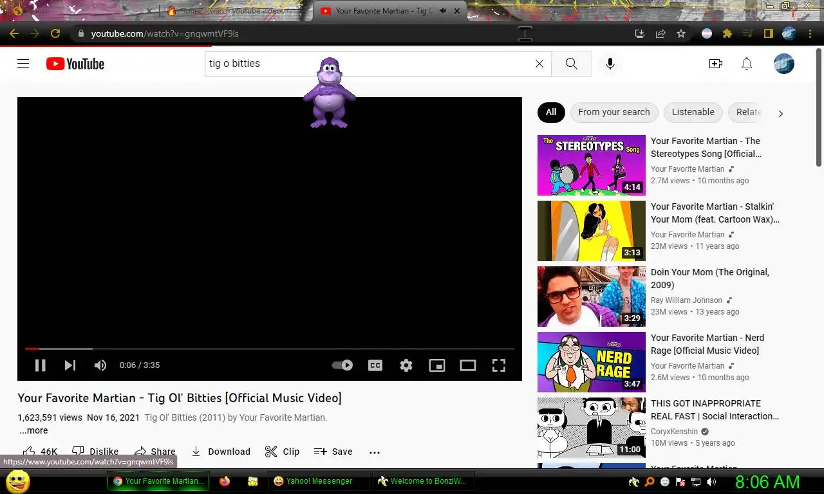
Task: Mute the video player volume
Action: coord(100,365)
